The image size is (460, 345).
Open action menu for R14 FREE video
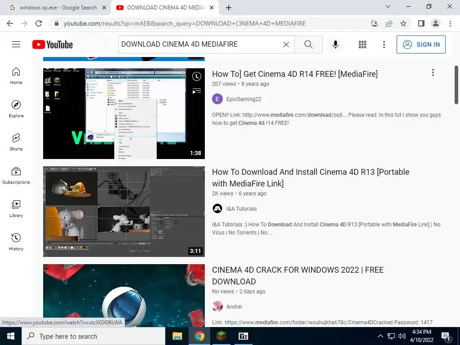[433, 72]
